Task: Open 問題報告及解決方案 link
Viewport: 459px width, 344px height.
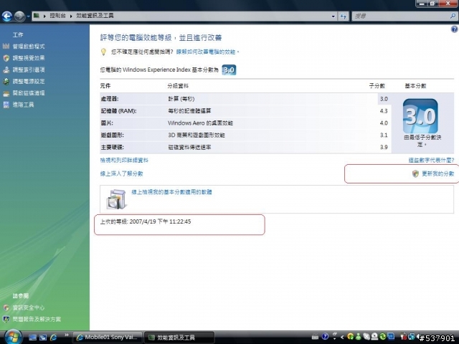Action: pos(37,319)
